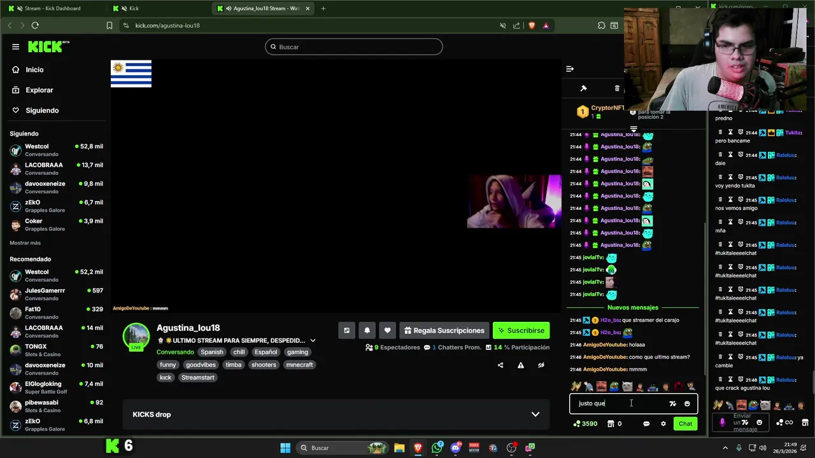The image size is (815, 458).
Task: Follow the channel with the heart icon
Action: tap(387, 330)
